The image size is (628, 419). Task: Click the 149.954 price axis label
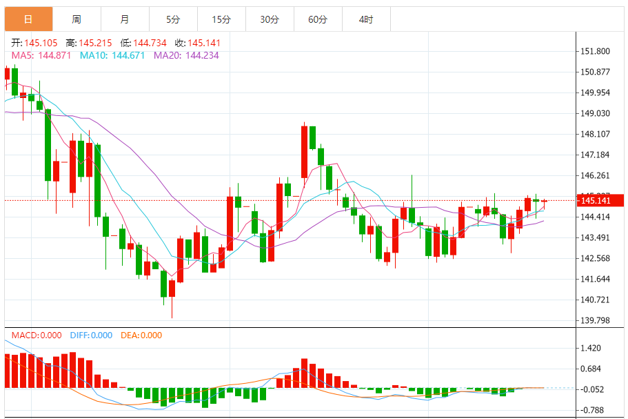(595, 92)
